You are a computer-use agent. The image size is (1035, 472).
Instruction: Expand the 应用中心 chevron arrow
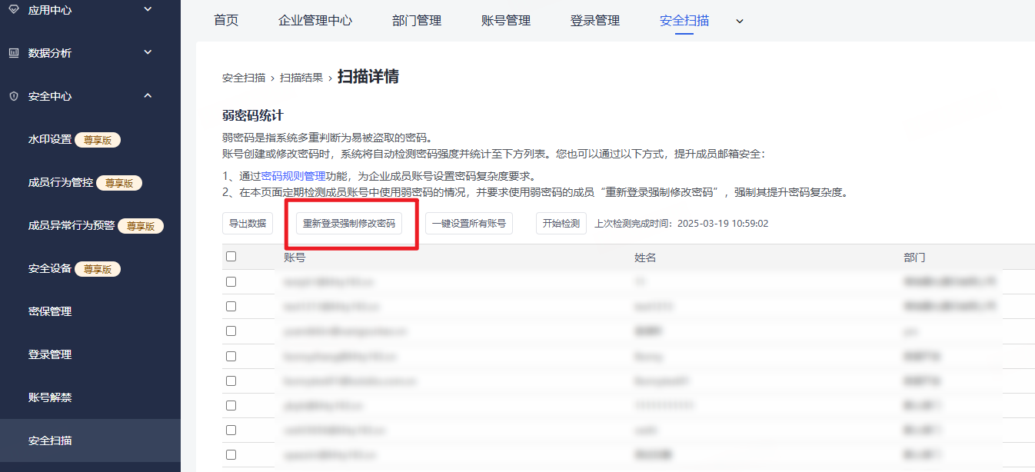click(148, 9)
